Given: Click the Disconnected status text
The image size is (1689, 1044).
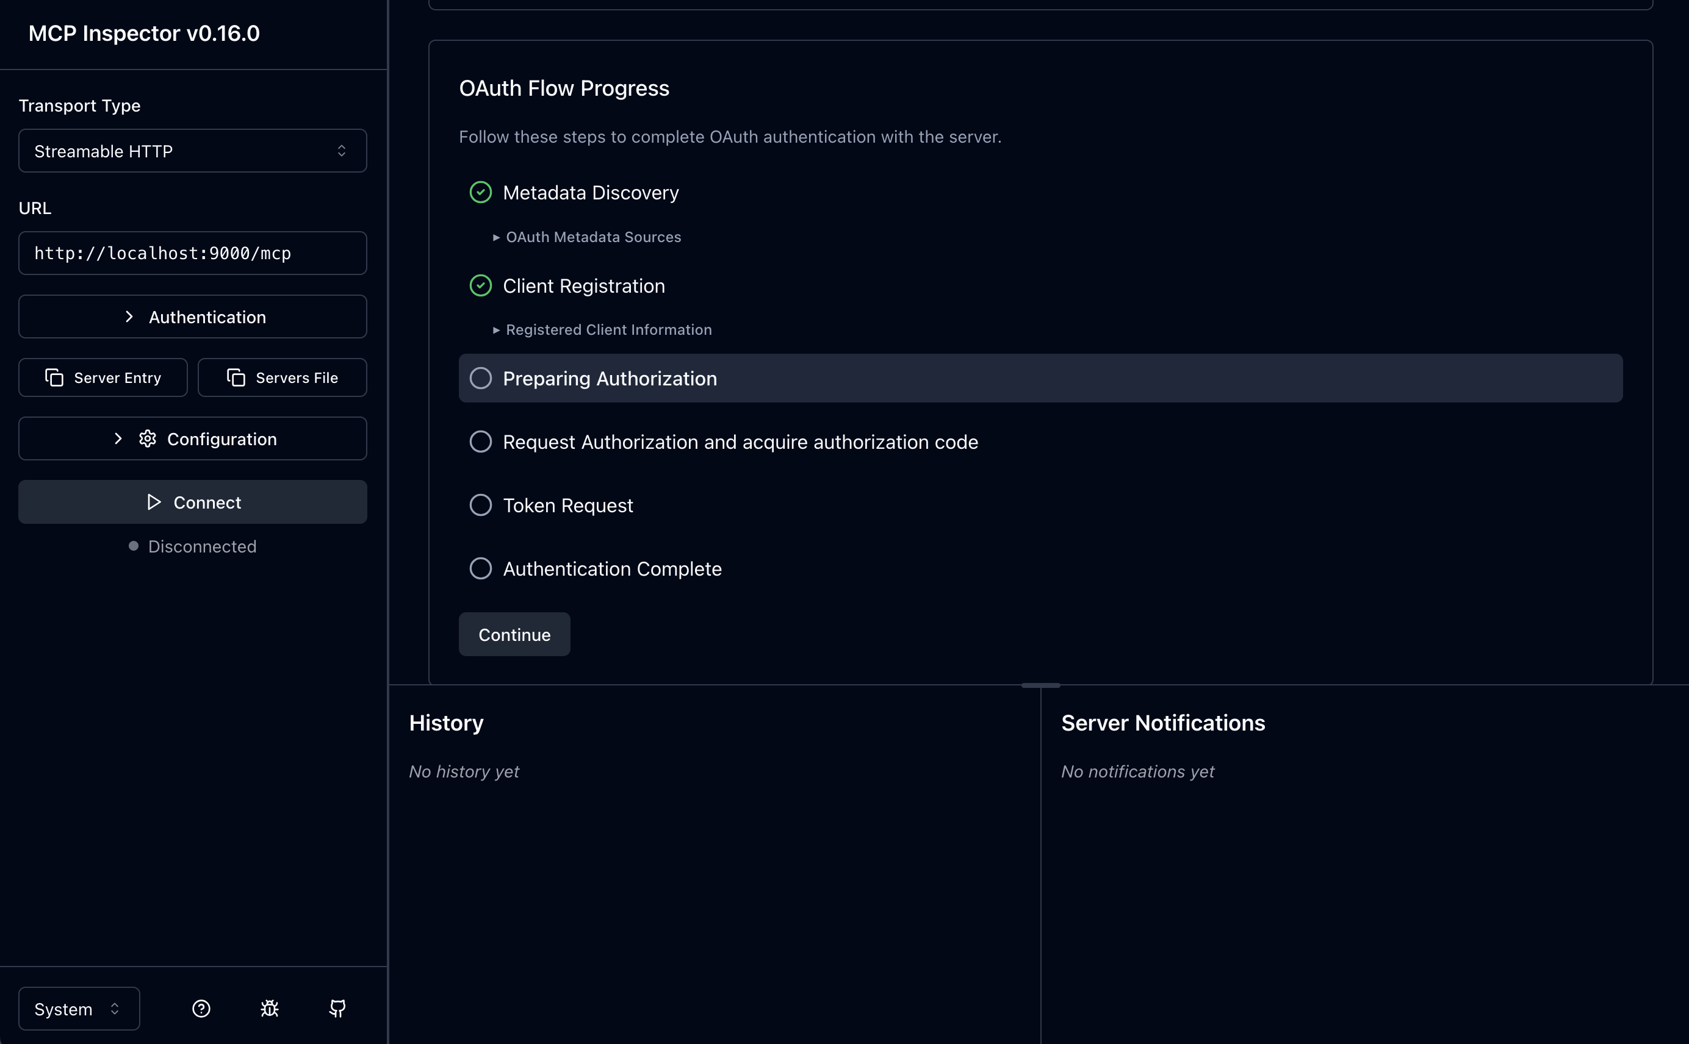Looking at the screenshot, I should [203, 546].
